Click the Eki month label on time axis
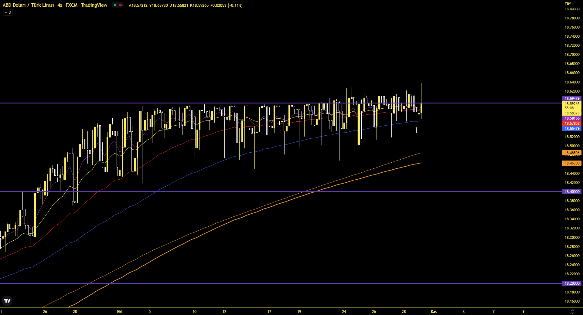Image resolution: width=583 pixels, height=315 pixels. click(120, 312)
